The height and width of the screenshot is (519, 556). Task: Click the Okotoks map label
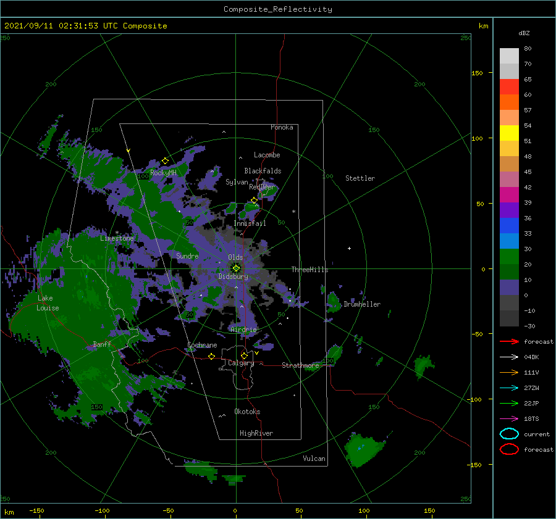[247, 412]
